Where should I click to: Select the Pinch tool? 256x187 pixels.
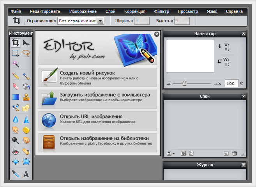point(26,162)
